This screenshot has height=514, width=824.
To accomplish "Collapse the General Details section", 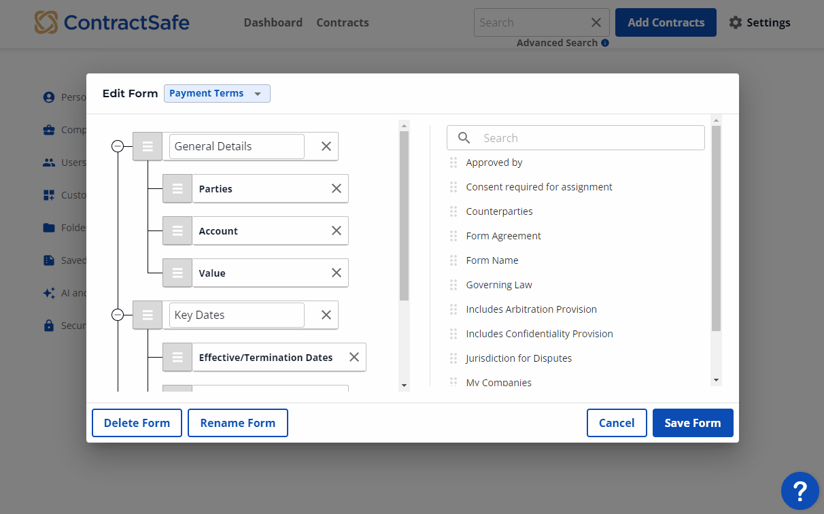I will (x=118, y=146).
